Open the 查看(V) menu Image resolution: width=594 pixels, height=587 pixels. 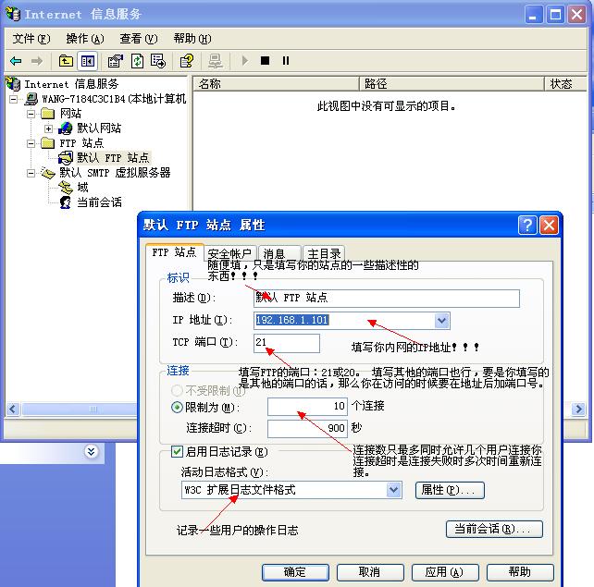click(138, 39)
